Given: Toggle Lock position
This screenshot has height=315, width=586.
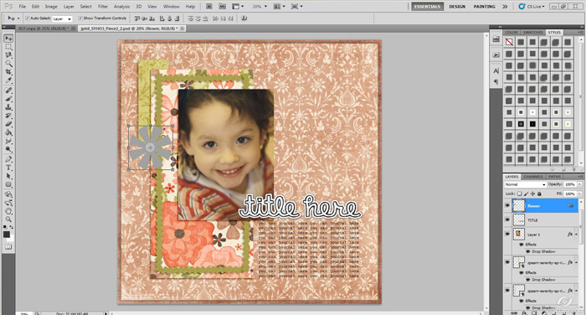Looking at the screenshot, I should 532,194.
